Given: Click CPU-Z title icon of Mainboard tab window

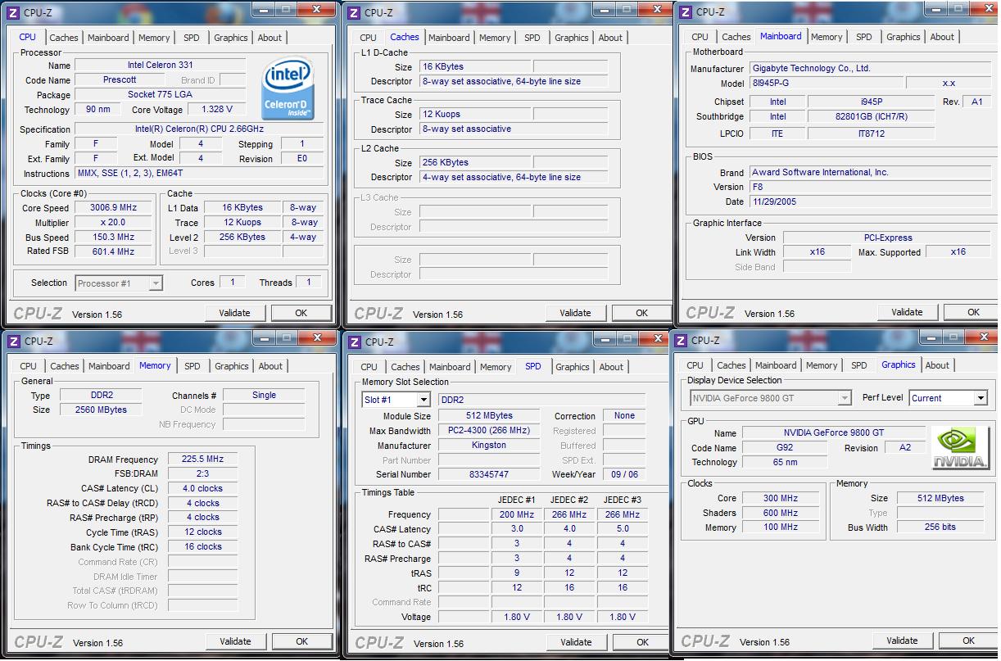Looking at the screenshot, I should 686,11.
